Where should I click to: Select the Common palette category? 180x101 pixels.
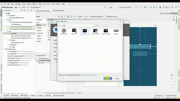pyautogui.click(x=39, y=20)
